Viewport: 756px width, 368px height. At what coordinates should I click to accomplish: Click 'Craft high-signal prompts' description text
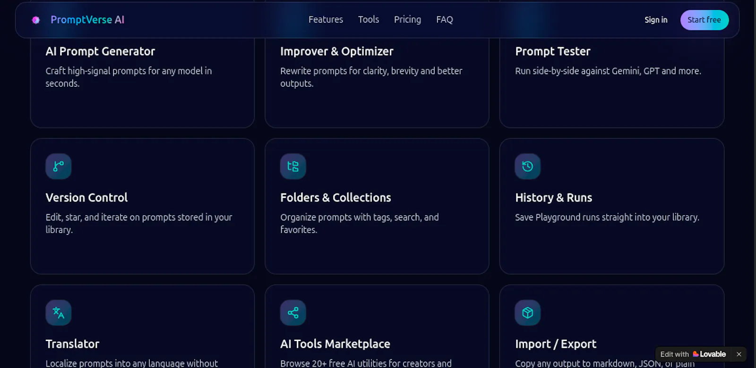coord(129,77)
